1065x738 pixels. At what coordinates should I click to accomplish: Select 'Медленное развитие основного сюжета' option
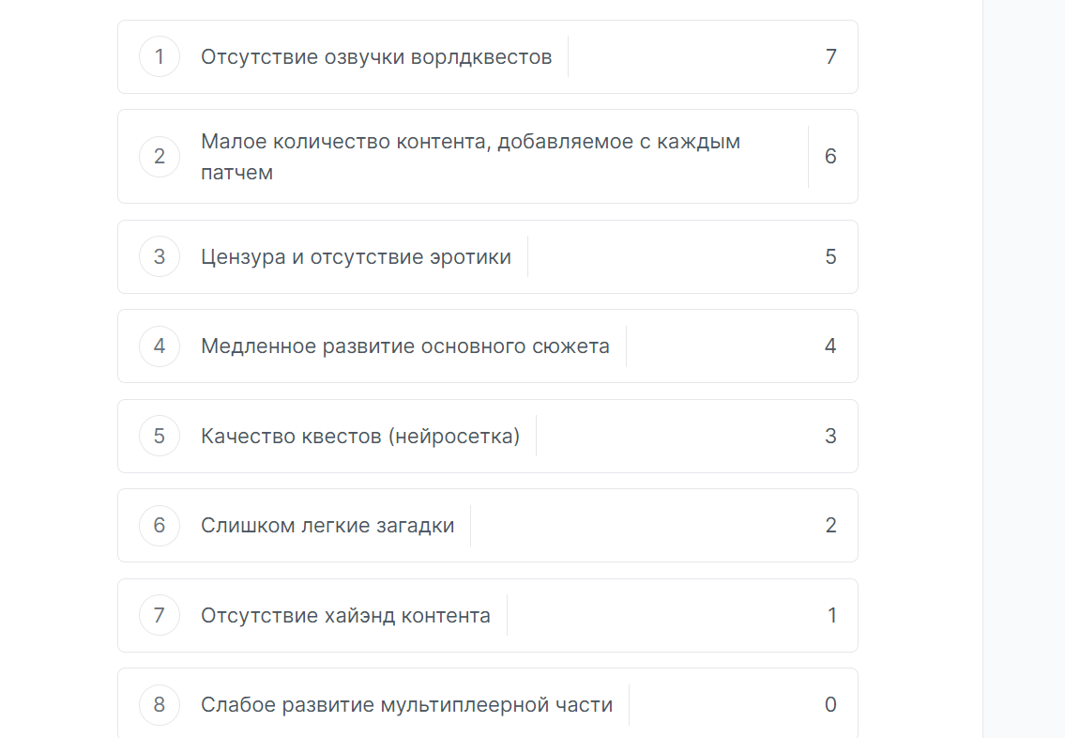coord(405,346)
